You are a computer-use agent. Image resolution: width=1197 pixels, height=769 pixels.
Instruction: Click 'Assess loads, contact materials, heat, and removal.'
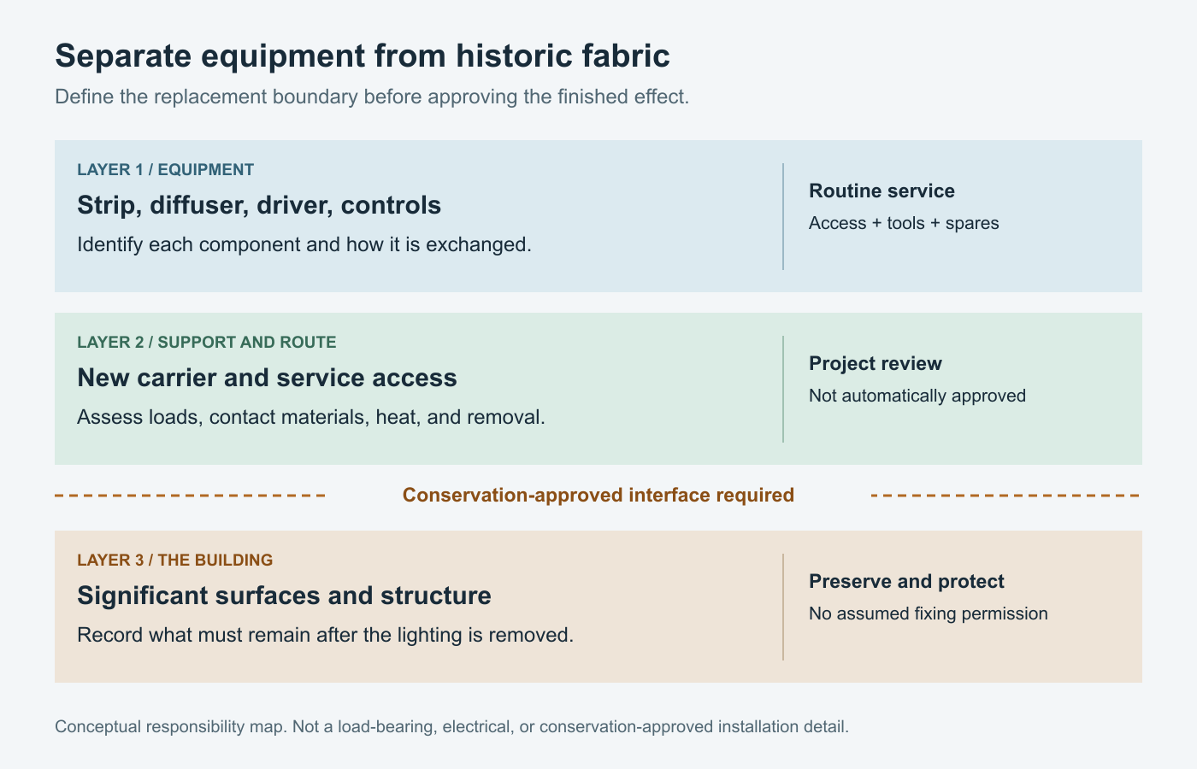(311, 417)
